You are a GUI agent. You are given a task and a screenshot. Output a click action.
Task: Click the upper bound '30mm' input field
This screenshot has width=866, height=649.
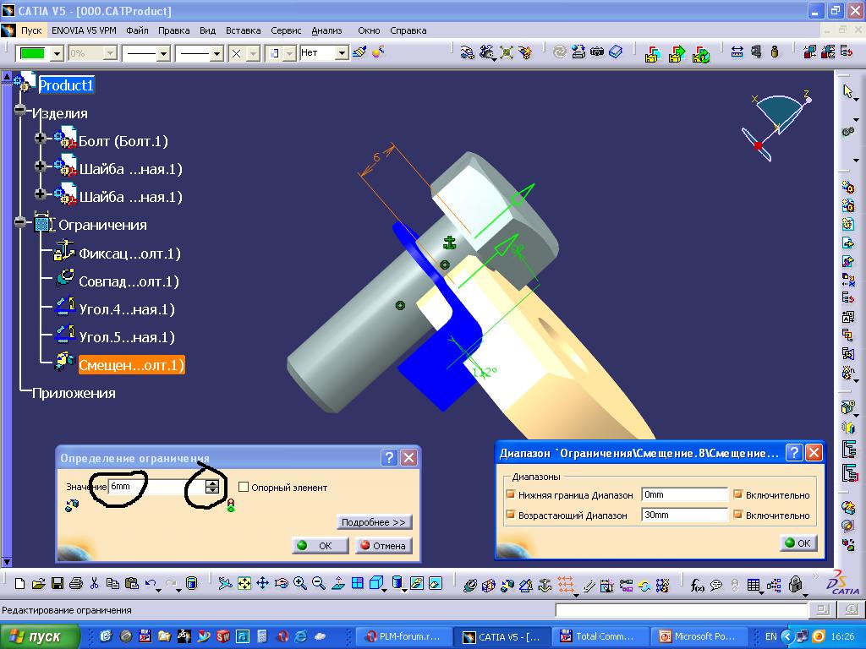pos(684,515)
